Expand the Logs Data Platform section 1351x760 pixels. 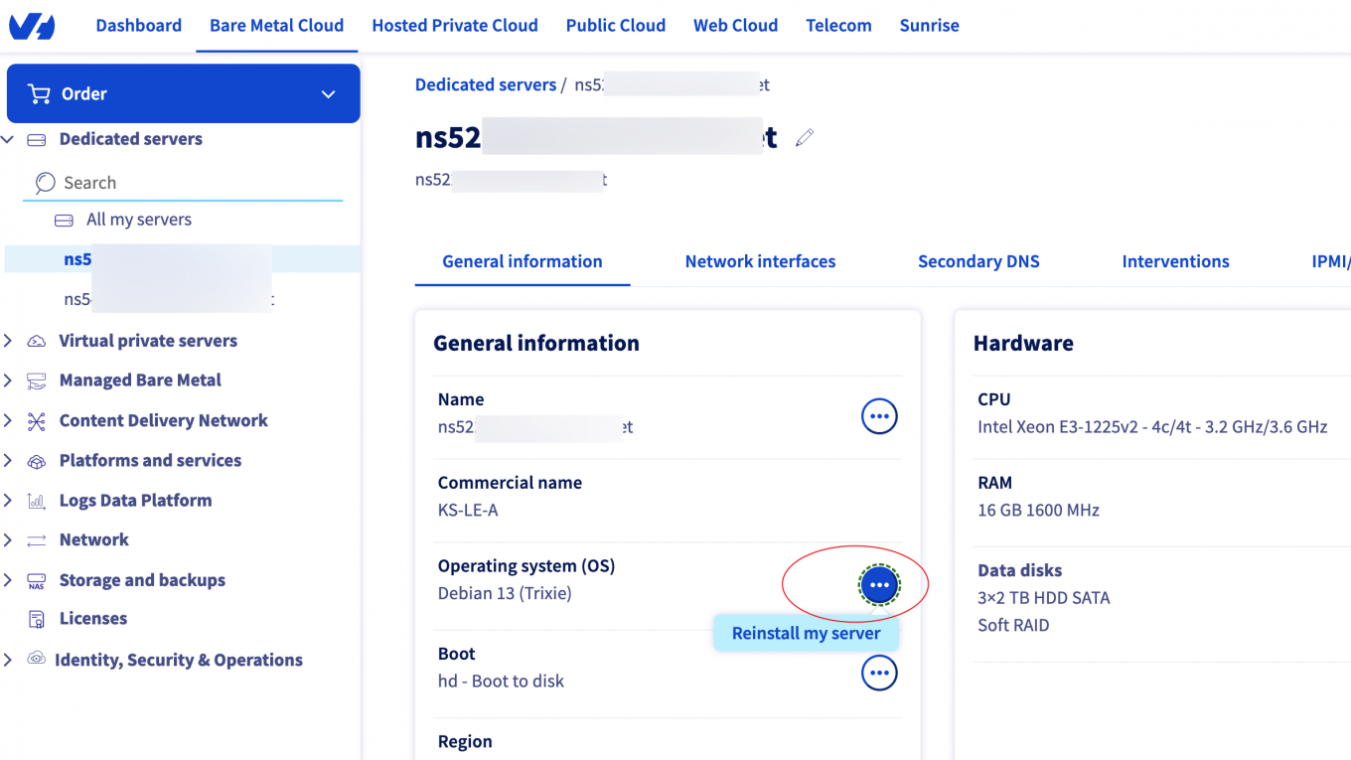[8, 501]
